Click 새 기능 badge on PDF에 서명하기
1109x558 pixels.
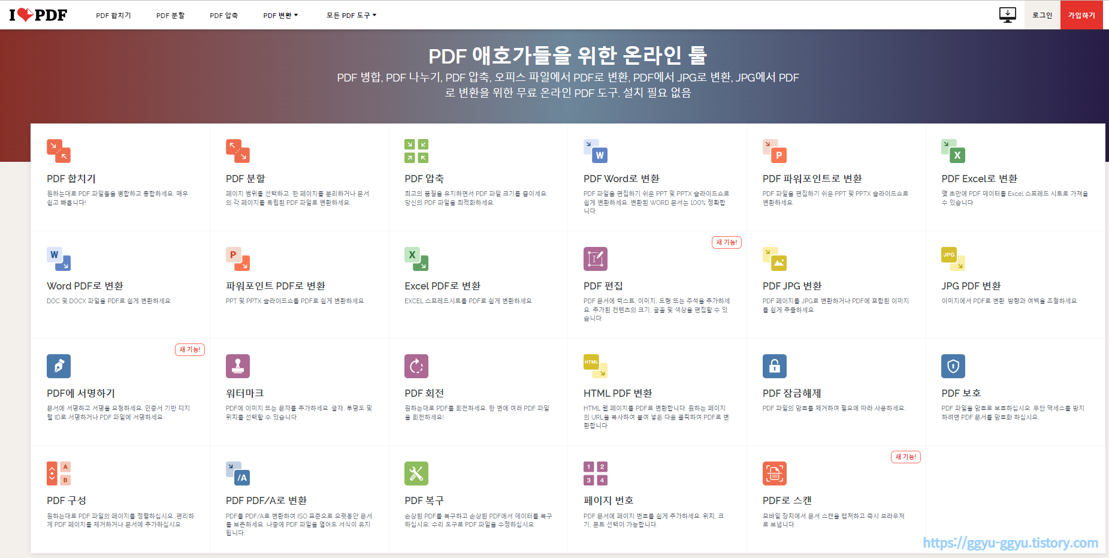point(190,349)
